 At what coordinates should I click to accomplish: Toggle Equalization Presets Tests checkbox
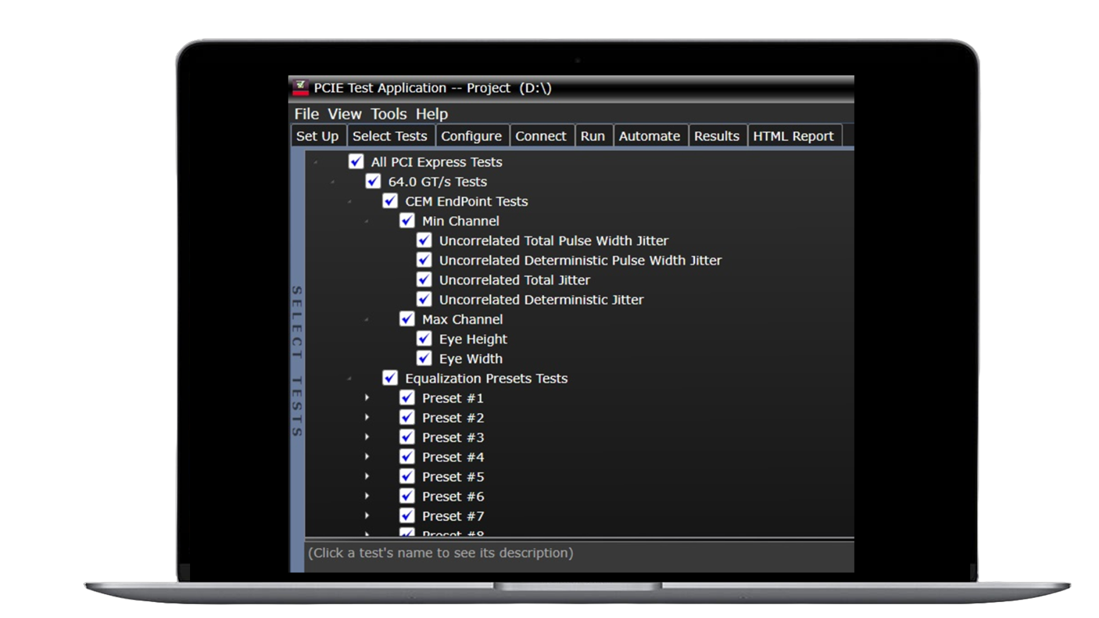tap(390, 378)
